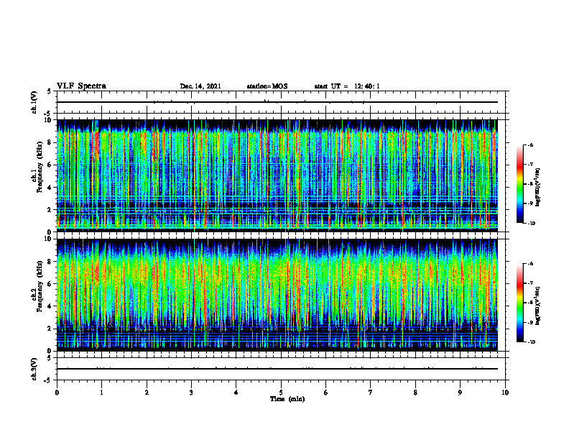The image size is (569, 440).
Task: Click the ch.2 PSD color scale bar
Action: (519, 303)
